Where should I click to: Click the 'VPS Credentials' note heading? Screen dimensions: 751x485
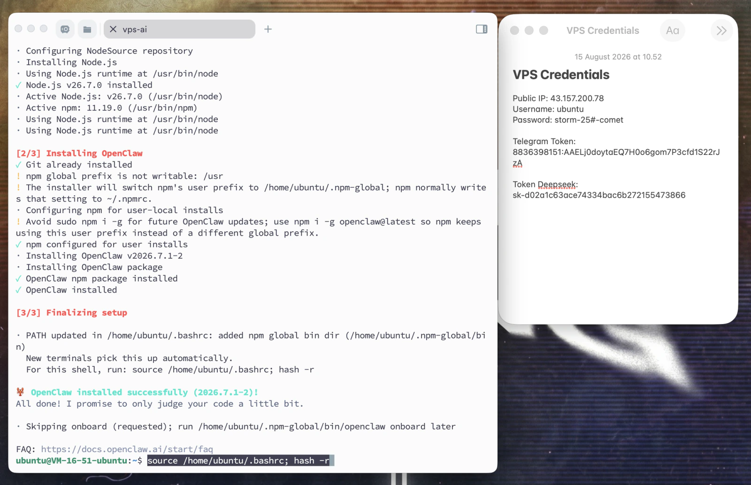[x=561, y=75]
